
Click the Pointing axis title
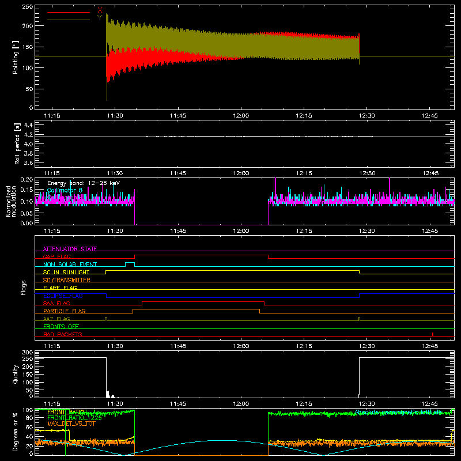click(16, 57)
